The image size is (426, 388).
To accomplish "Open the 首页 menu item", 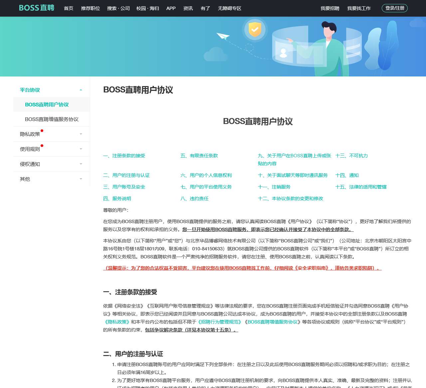I will click(69, 8).
